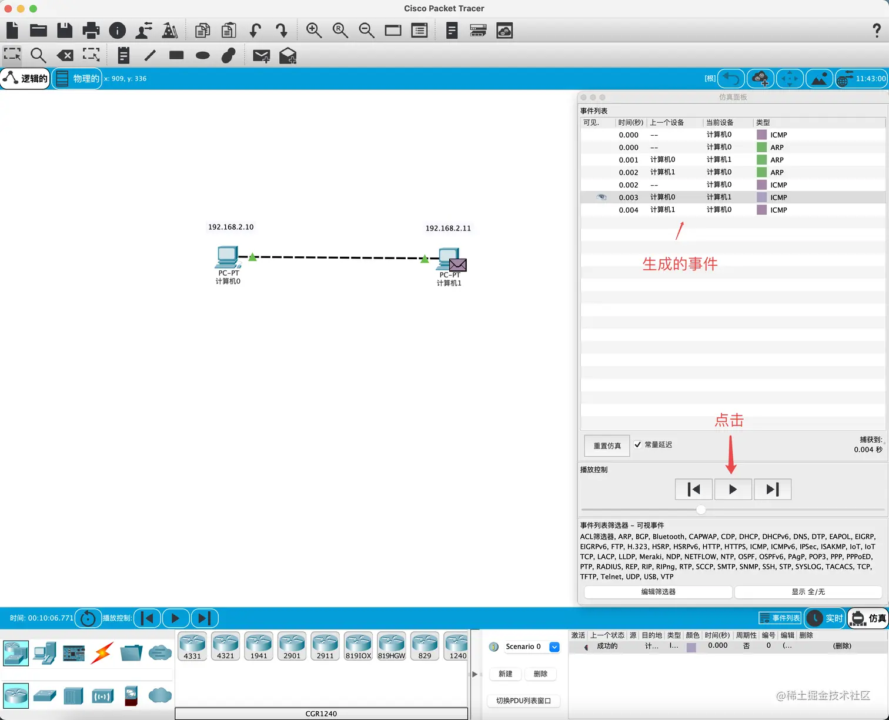The height and width of the screenshot is (720, 889).
Task: Open the help question mark
Action: tap(876, 30)
